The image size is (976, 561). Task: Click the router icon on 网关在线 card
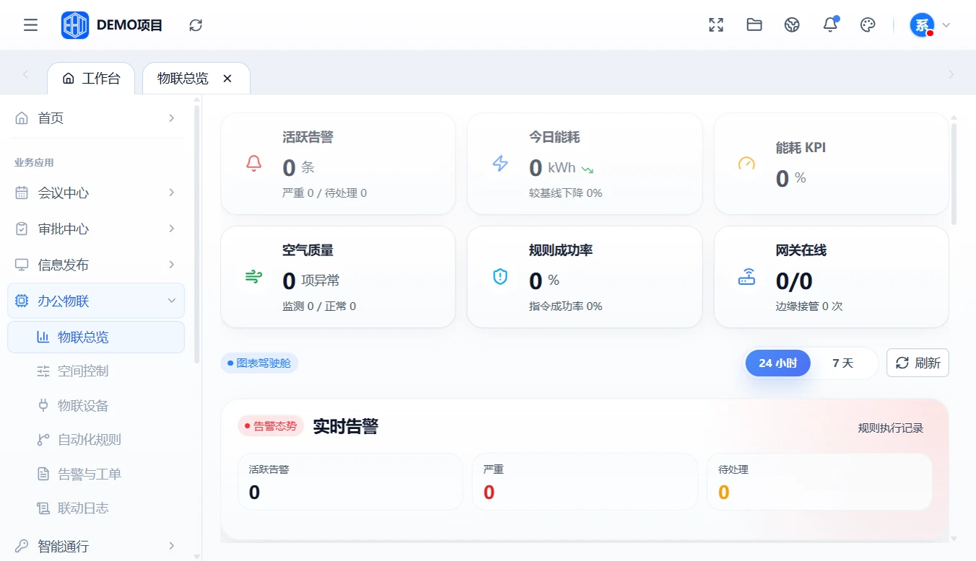746,277
